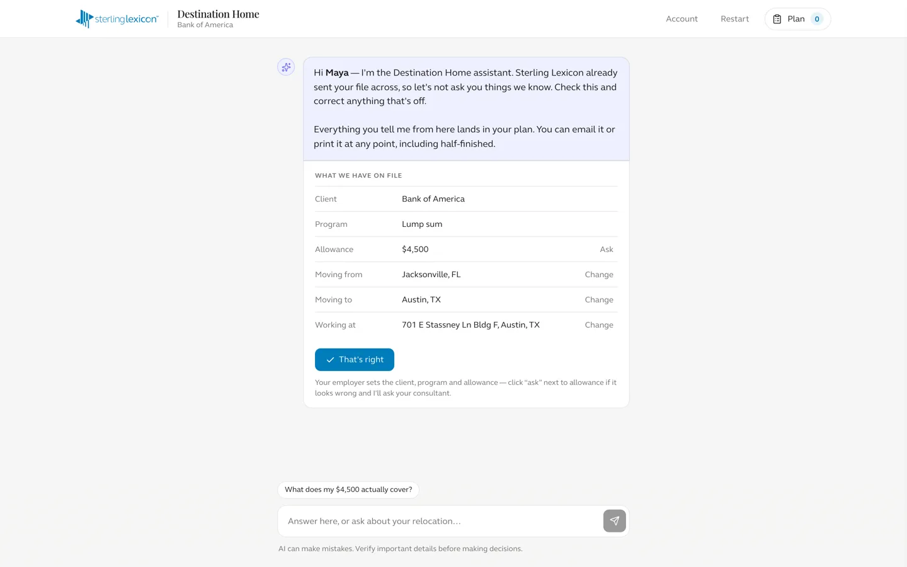This screenshot has height=567, width=907.
Task: Click the Jacksonville, FL value
Action: click(431, 275)
